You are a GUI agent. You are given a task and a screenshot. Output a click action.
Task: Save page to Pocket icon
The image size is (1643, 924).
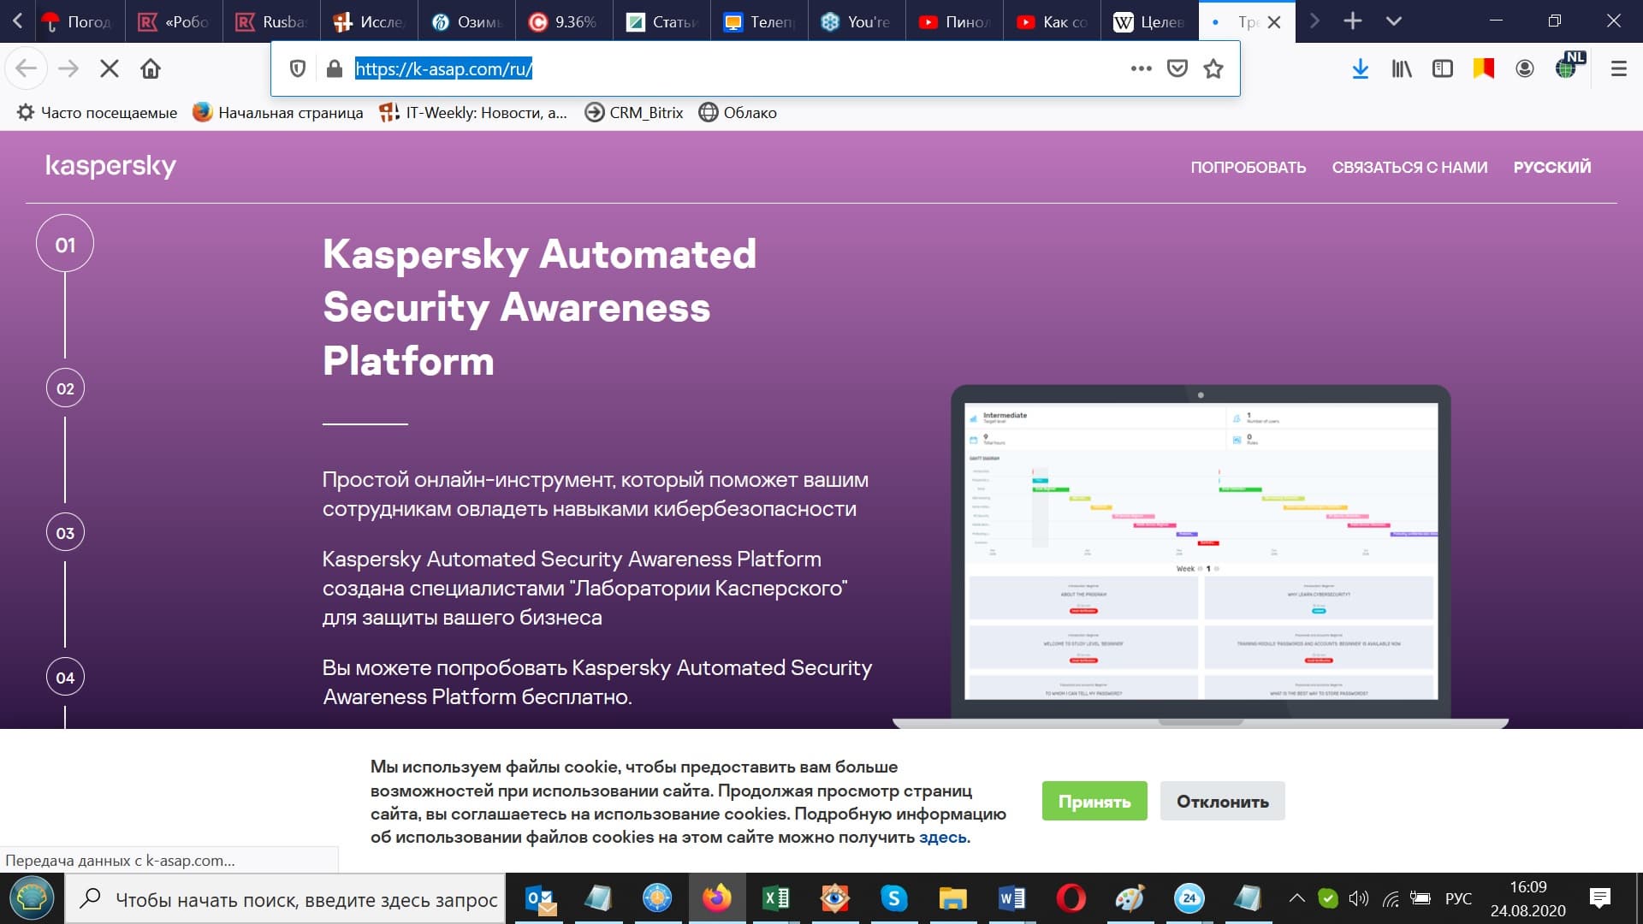tap(1177, 68)
